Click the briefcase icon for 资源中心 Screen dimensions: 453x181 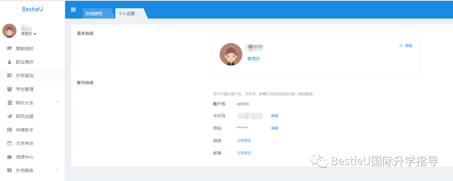tap(9, 157)
